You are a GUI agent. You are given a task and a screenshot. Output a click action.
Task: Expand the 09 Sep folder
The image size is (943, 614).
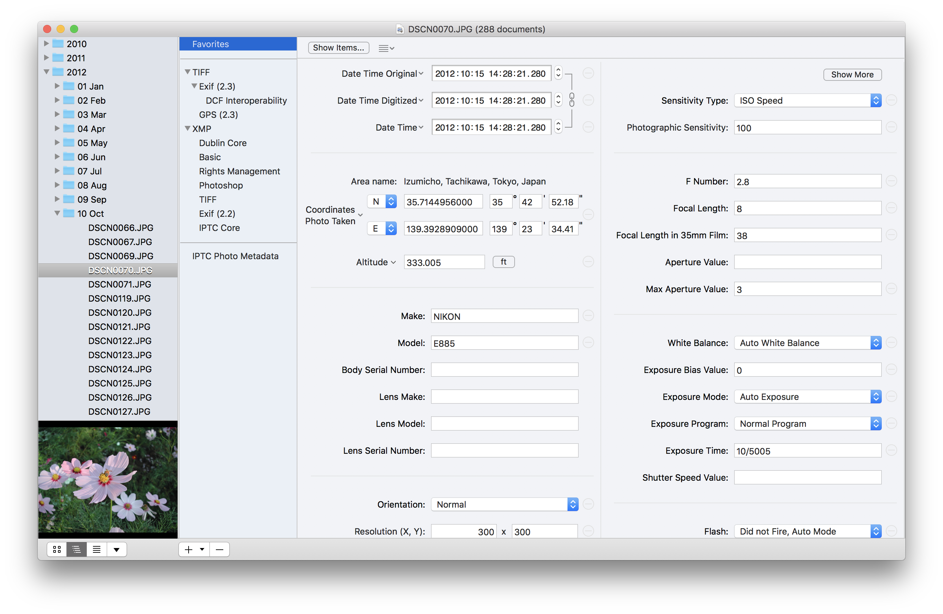point(57,199)
